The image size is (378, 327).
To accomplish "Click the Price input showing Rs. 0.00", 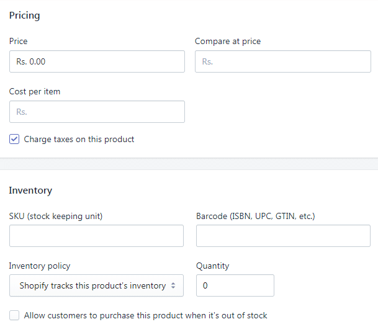I will pyautogui.click(x=97, y=61).
